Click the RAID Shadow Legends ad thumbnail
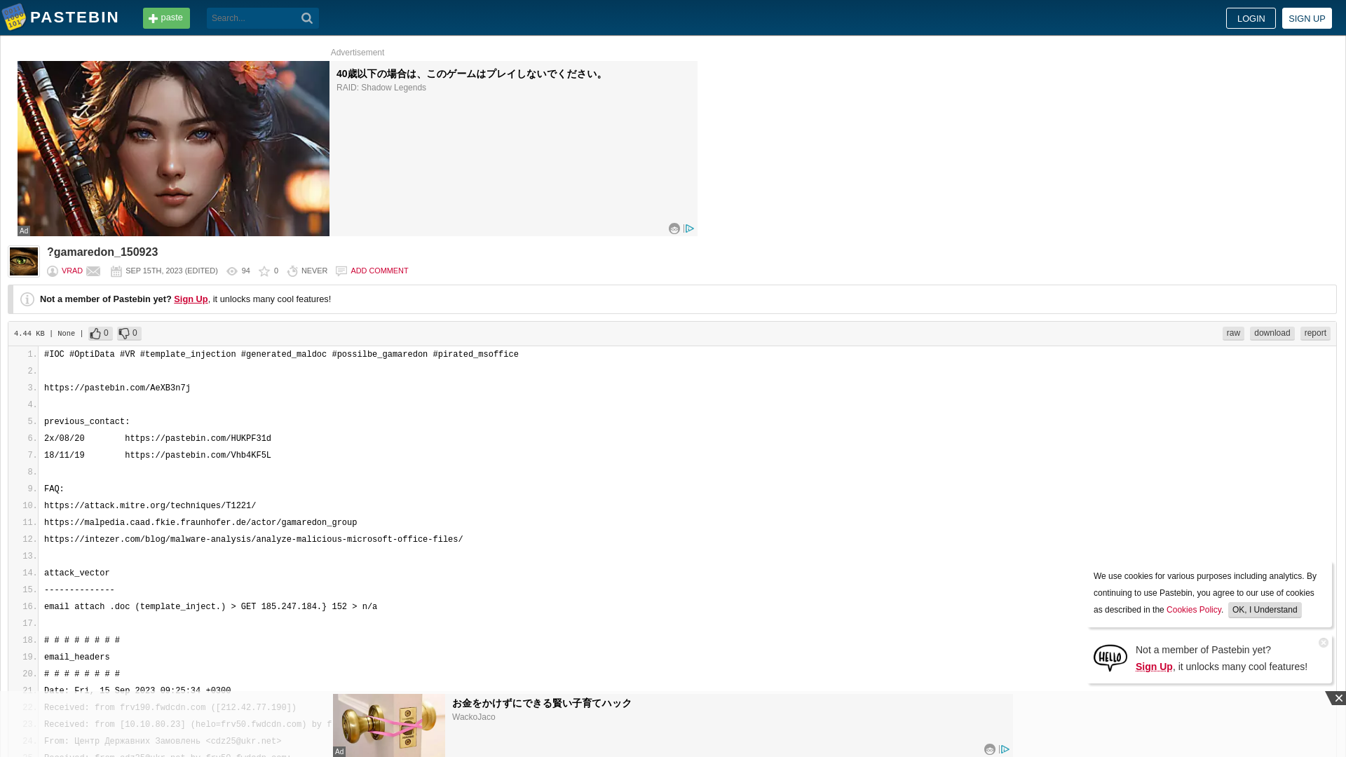Image resolution: width=1346 pixels, height=757 pixels. click(173, 148)
